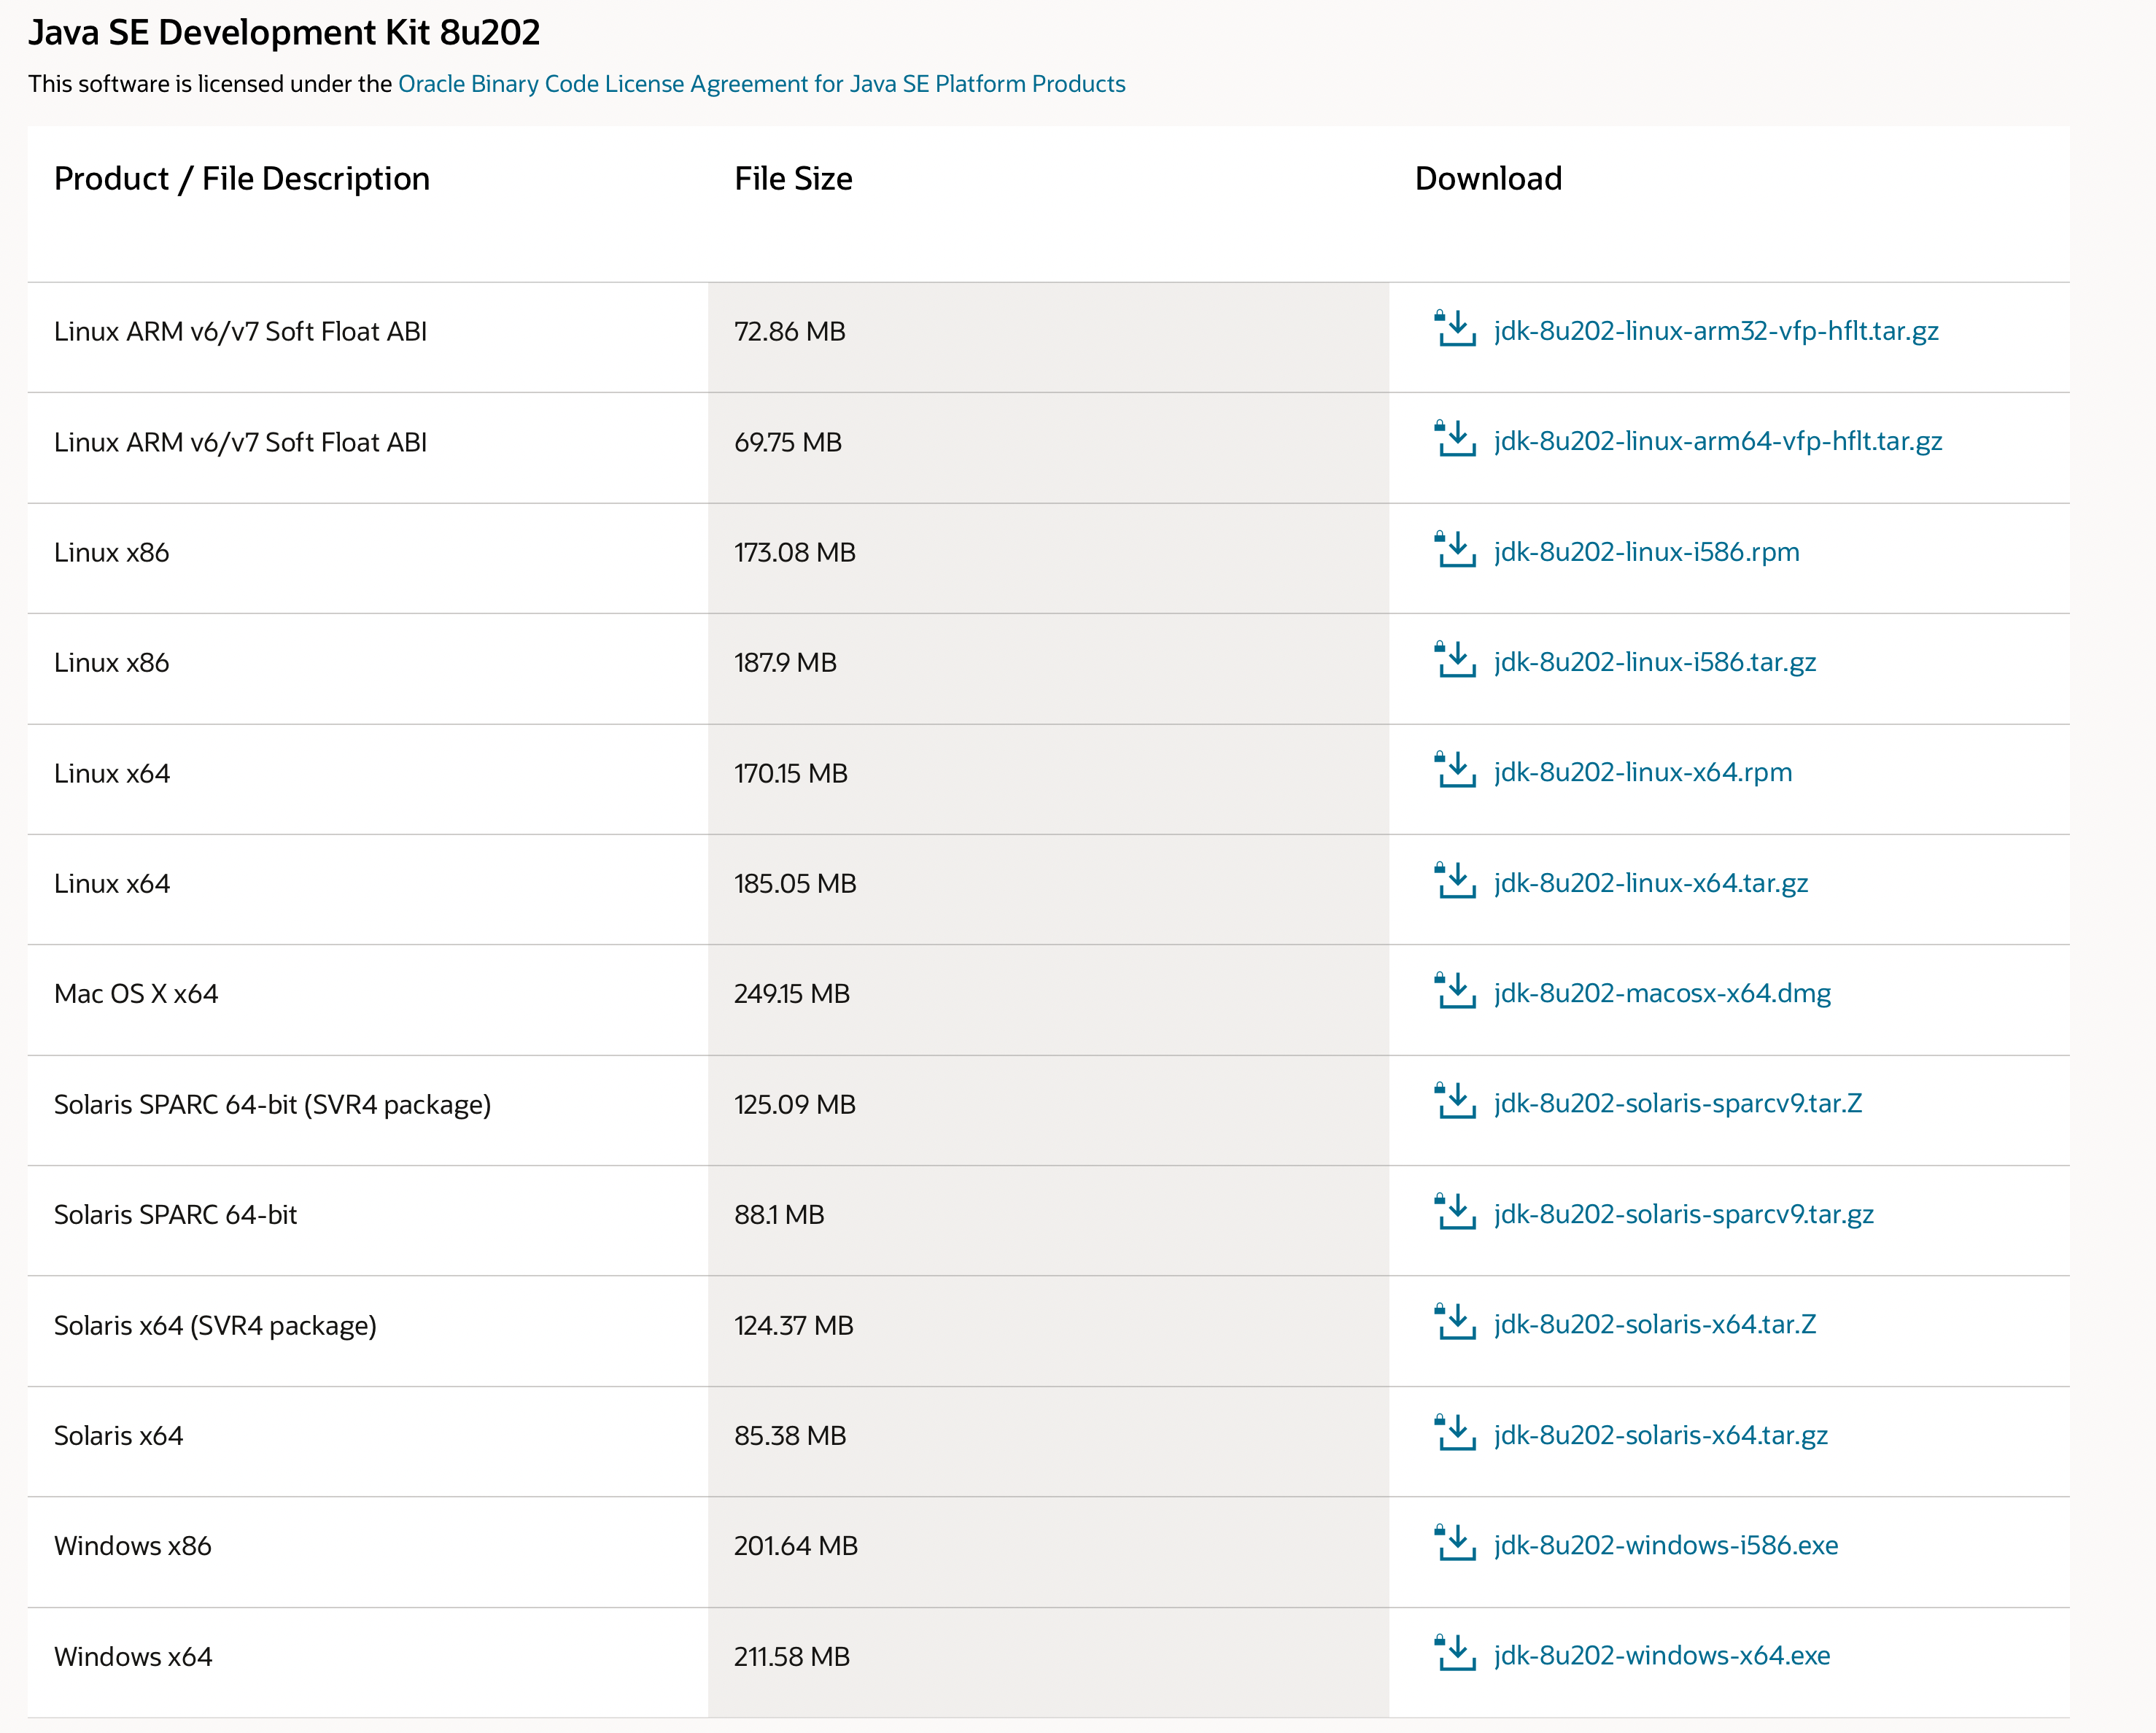Download jdk-8u202-solaris-sparcv9.tar.Z link
Image resolution: width=2156 pixels, height=1733 pixels.
(x=1678, y=1103)
